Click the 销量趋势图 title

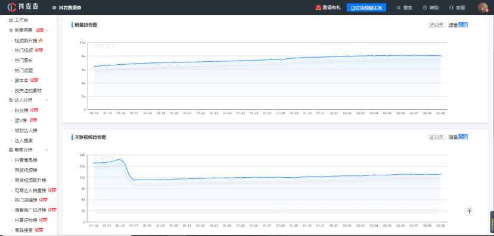pyautogui.click(x=86, y=25)
